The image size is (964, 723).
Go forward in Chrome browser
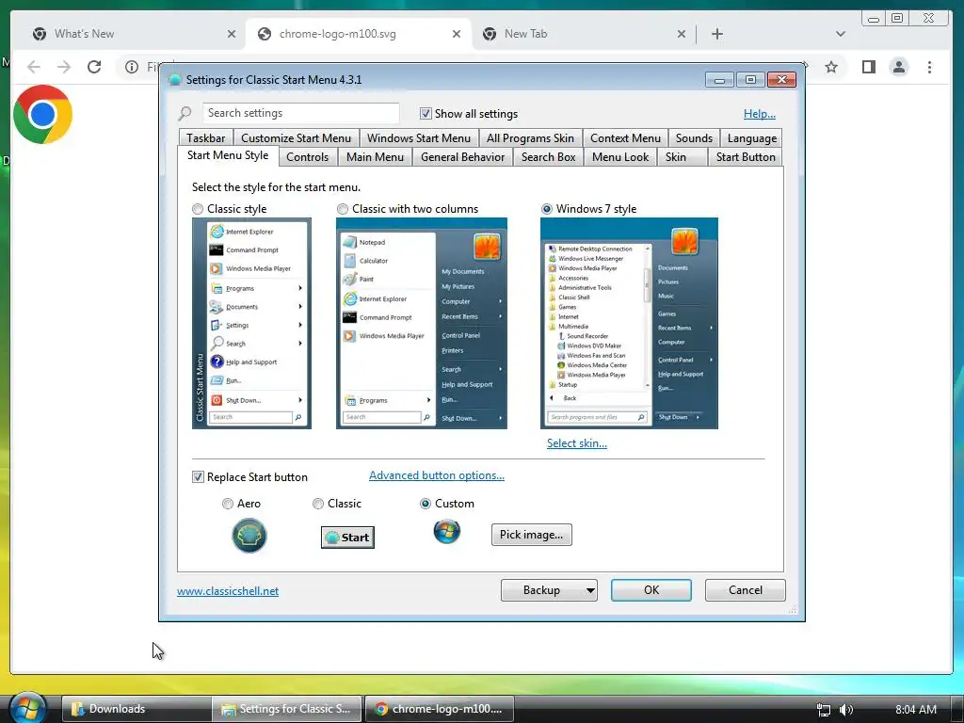(64, 67)
